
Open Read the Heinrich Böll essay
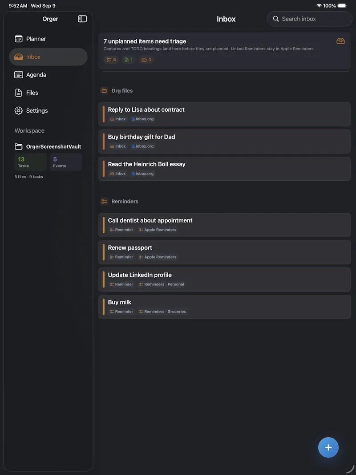(225, 169)
